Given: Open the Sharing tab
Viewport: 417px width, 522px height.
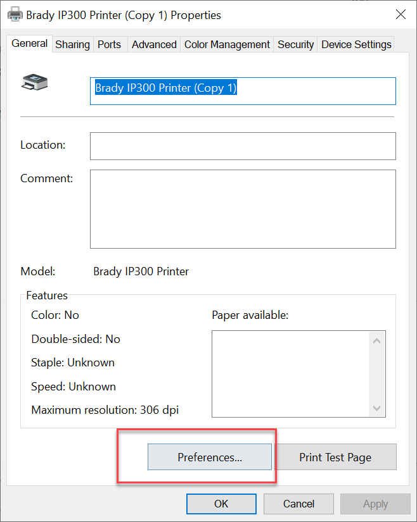Looking at the screenshot, I should click(73, 45).
